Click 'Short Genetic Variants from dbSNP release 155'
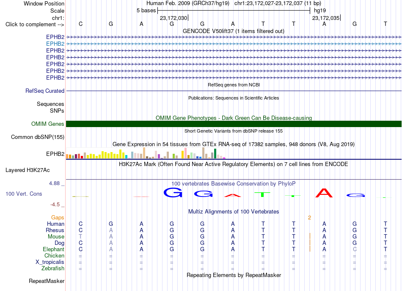The image size is (402, 291). pos(234,131)
